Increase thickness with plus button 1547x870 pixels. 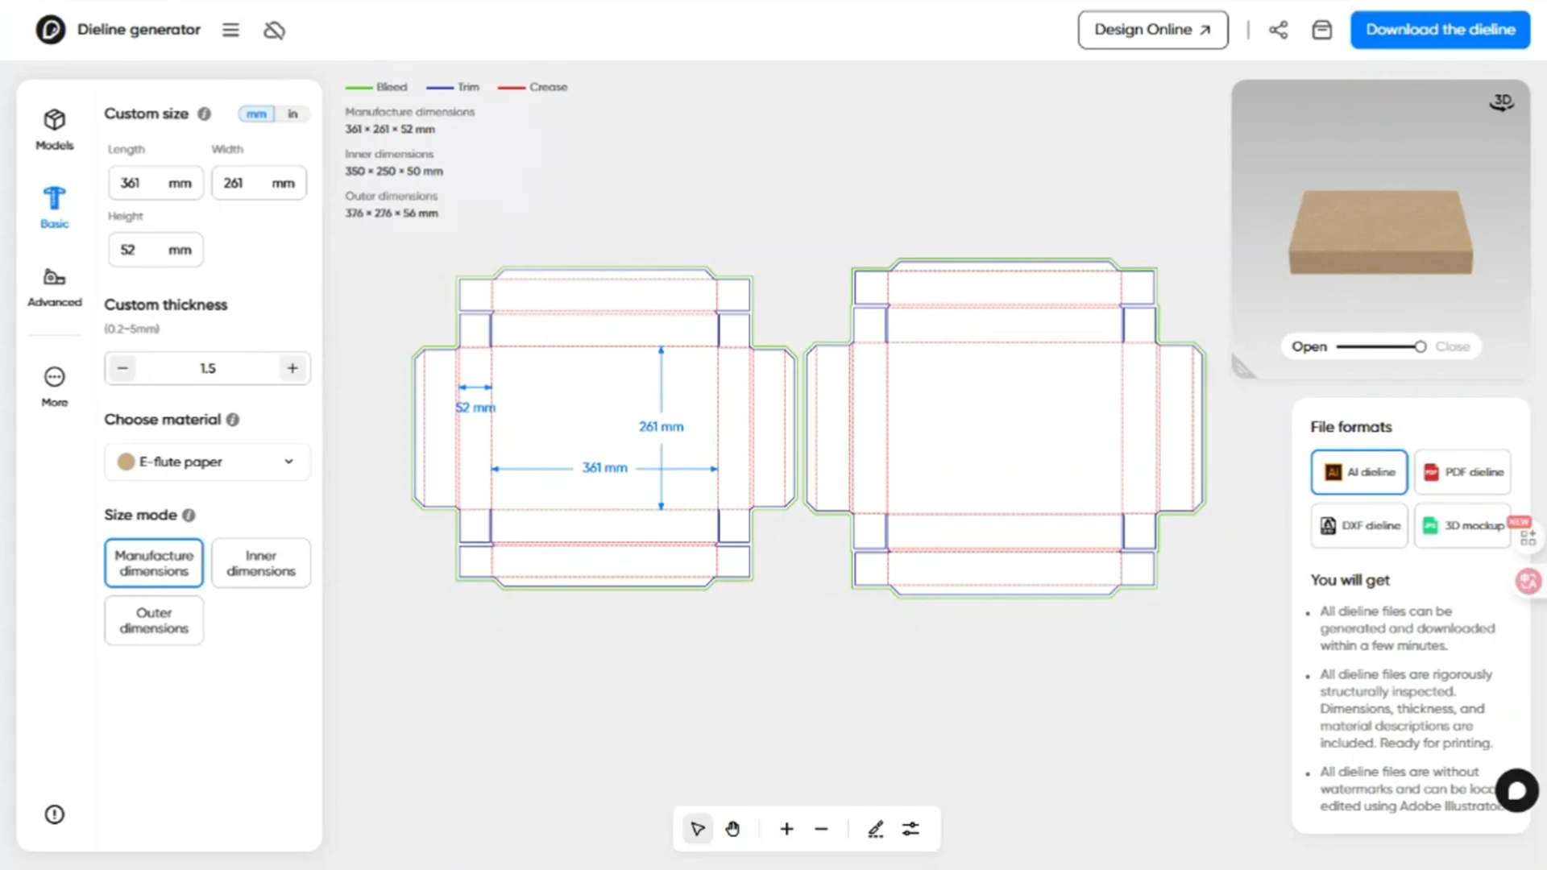click(x=292, y=368)
